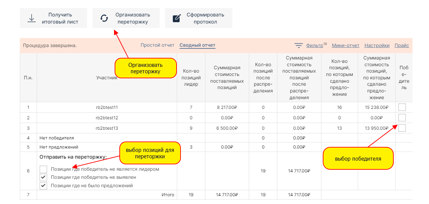Screen dimensions: 429x204
Task: Switch to the 'Простой отчет' tab
Action: tap(157, 45)
